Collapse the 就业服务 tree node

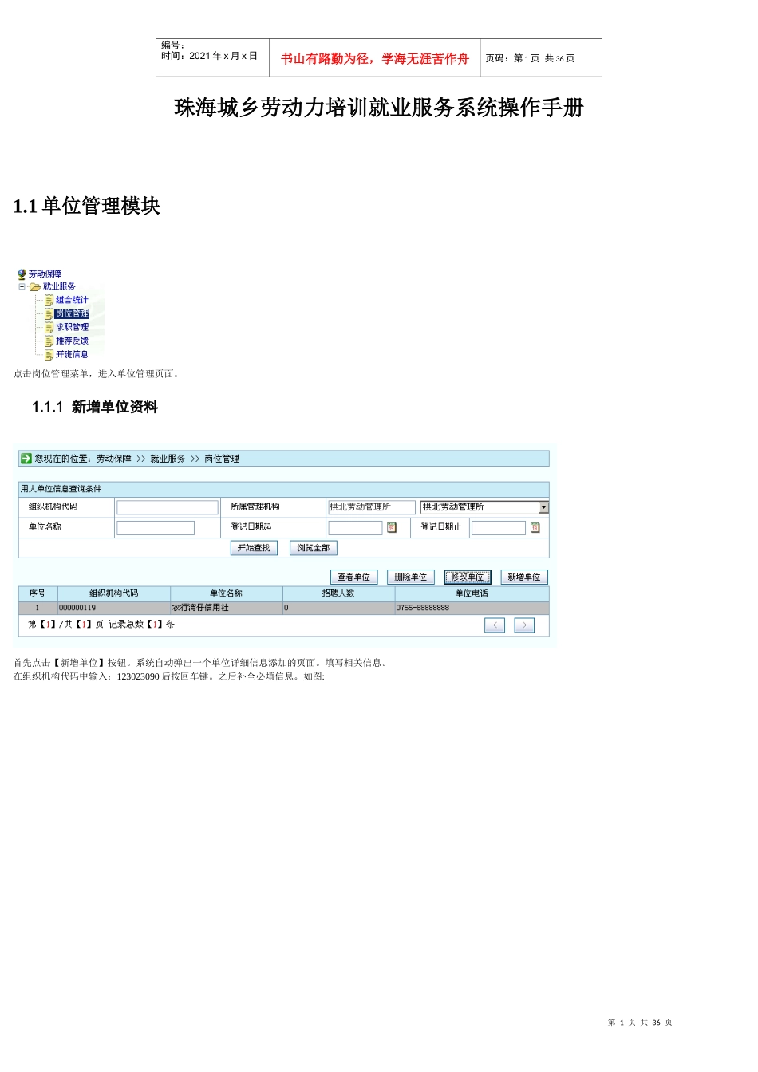[x=22, y=286]
